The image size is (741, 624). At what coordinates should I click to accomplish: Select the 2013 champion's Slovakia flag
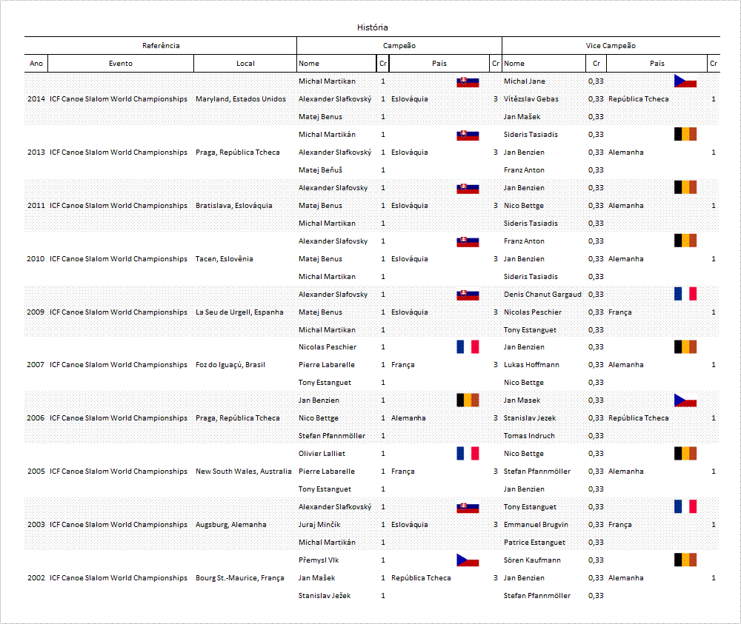pyautogui.click(x=468, y=135)
